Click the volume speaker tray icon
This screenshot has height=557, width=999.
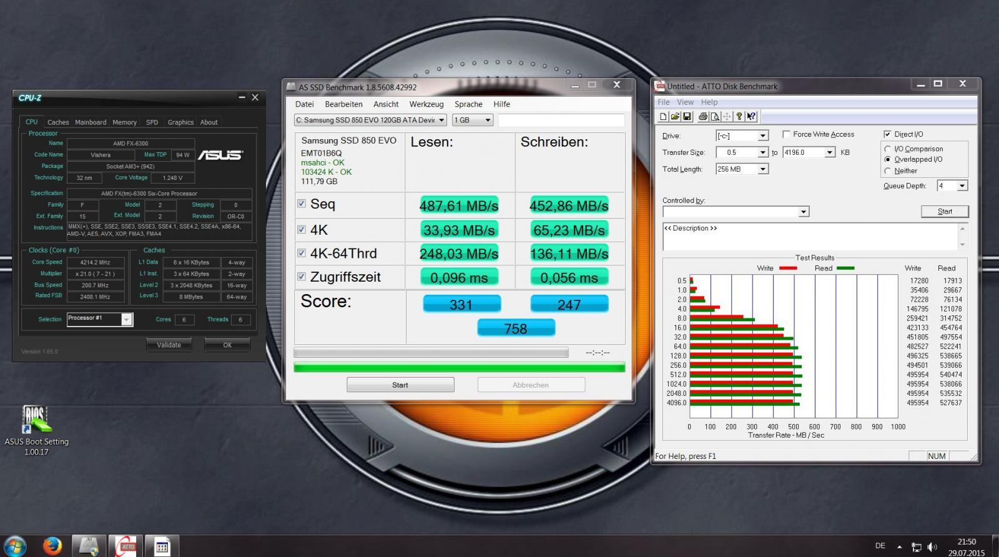(932, 547)
